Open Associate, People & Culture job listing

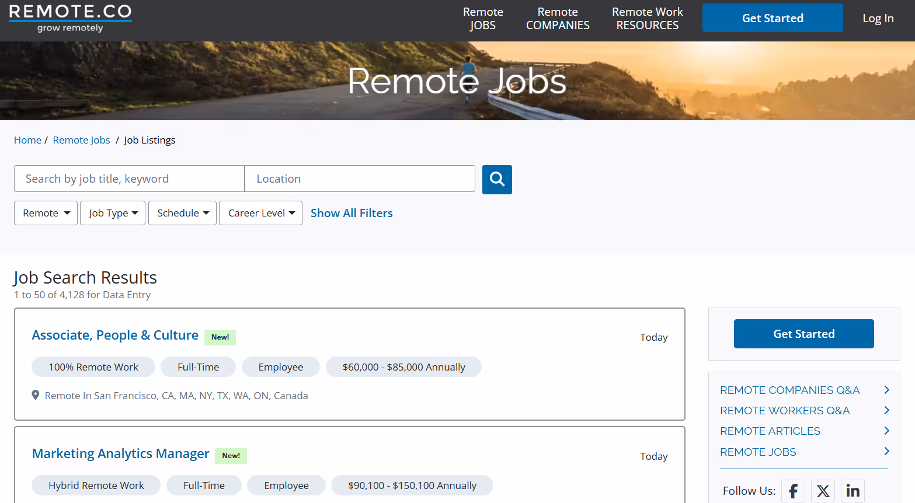pyautogui.click(x=115, y=335)
